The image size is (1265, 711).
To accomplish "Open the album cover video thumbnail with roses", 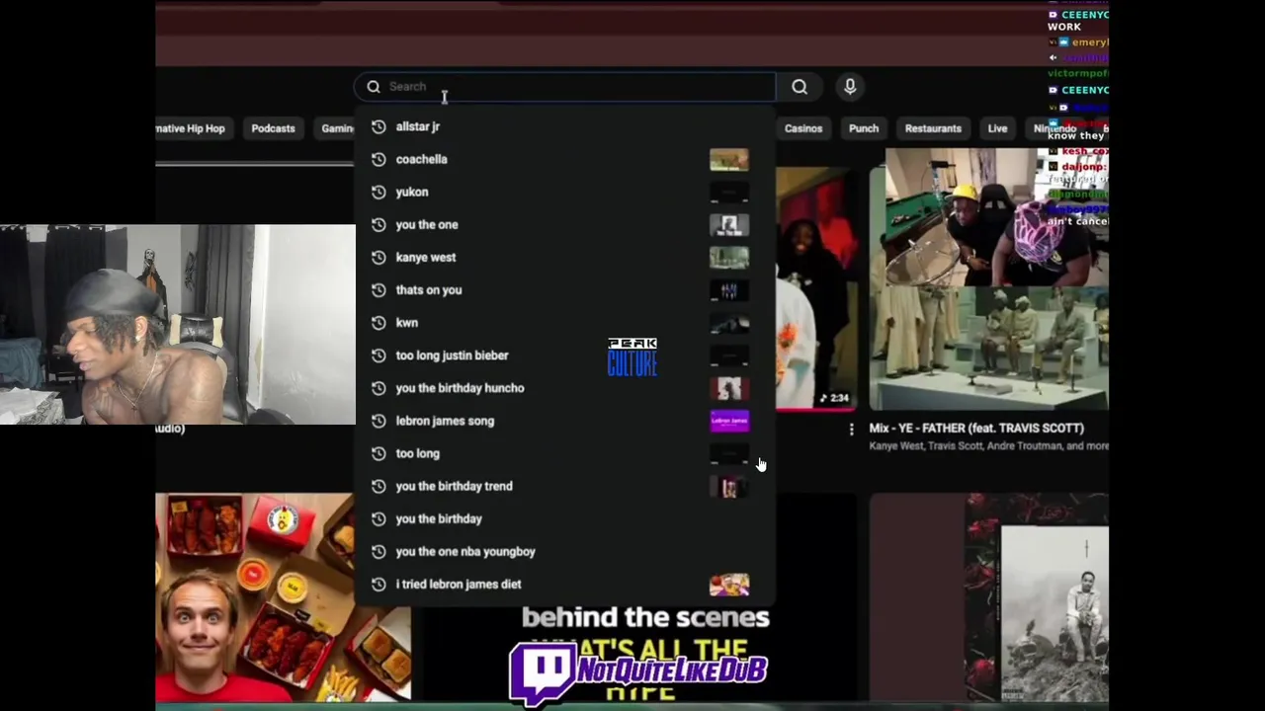I will pyautogui.click(x=989, y=597).
